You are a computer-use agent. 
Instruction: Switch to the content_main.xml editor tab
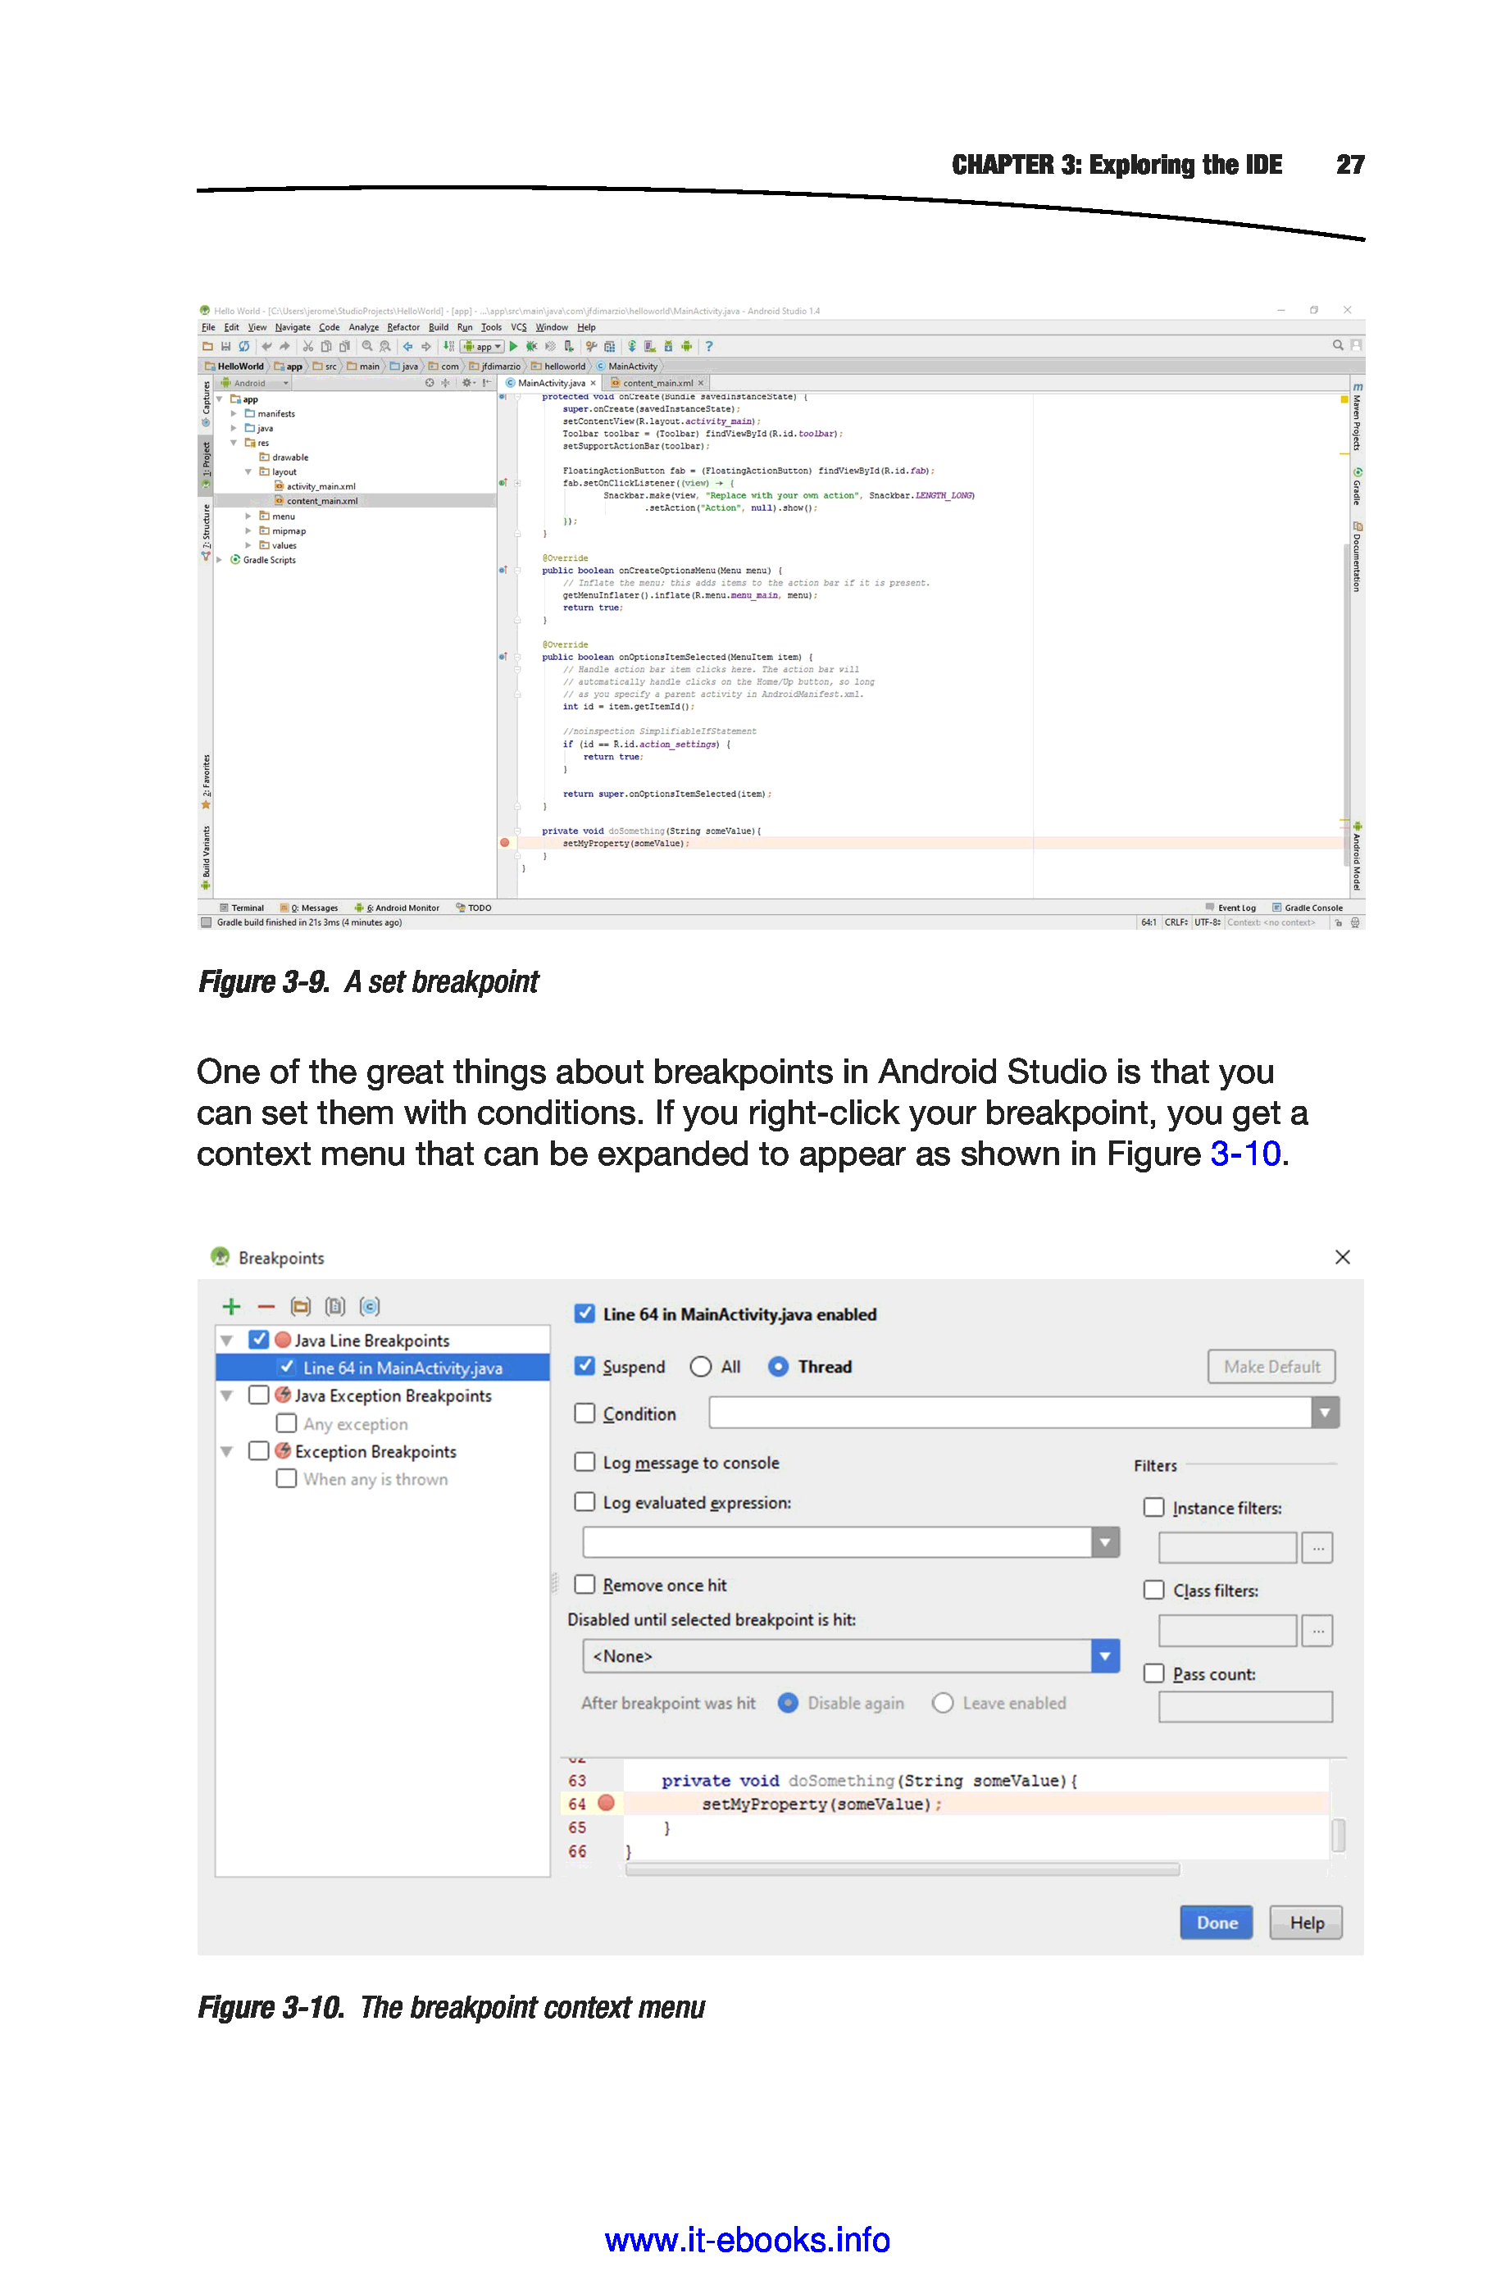coord(657,383)
